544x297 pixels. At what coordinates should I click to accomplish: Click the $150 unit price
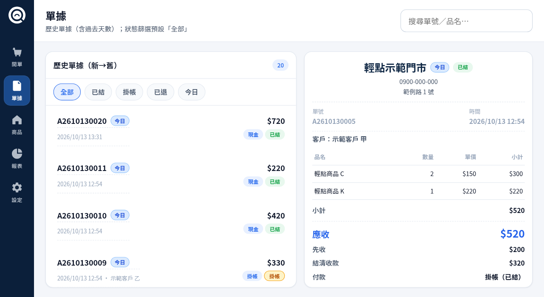tap(469, 174)
